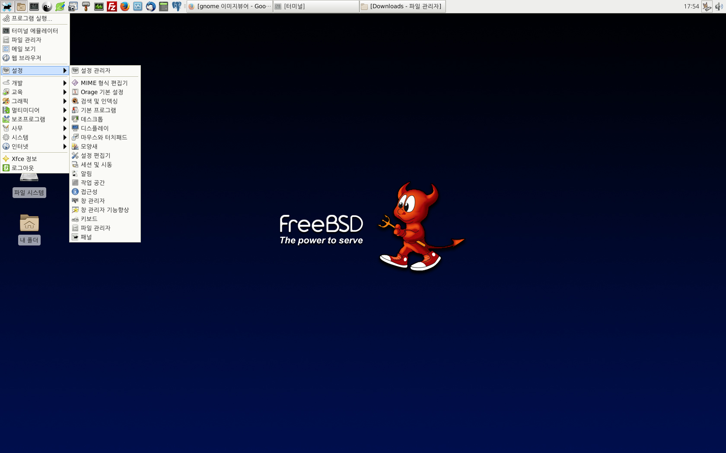
Task: Switch to gnome 이미지뷰어 Firefox taskbar window
Action: (230, 6)
